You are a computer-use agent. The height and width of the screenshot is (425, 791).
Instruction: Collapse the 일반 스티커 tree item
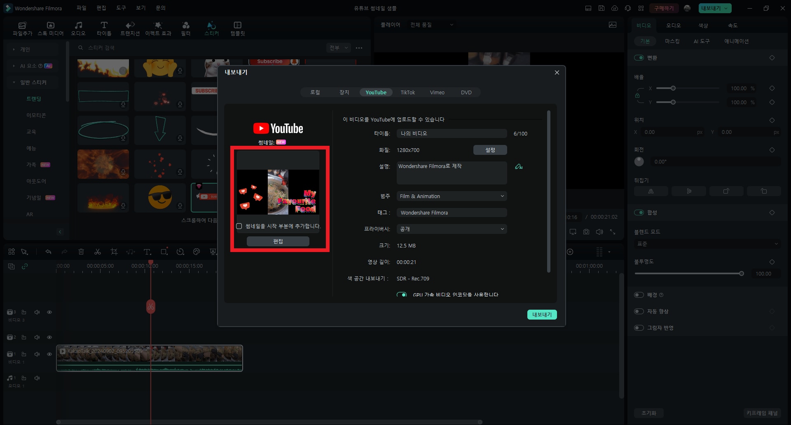pos(14,82)
